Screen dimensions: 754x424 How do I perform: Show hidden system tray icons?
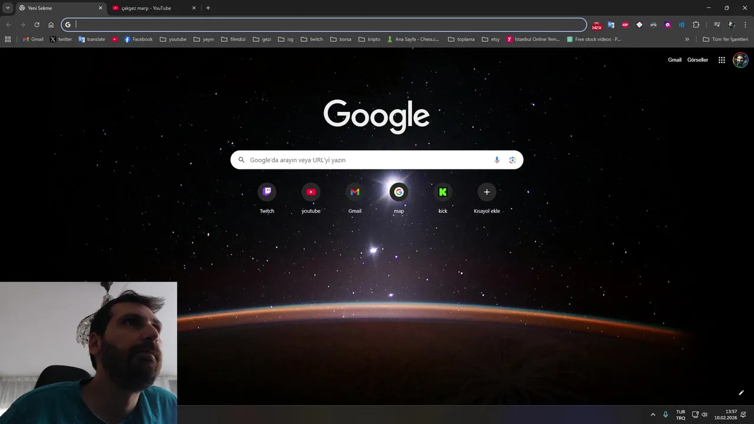tap(653, 415)
